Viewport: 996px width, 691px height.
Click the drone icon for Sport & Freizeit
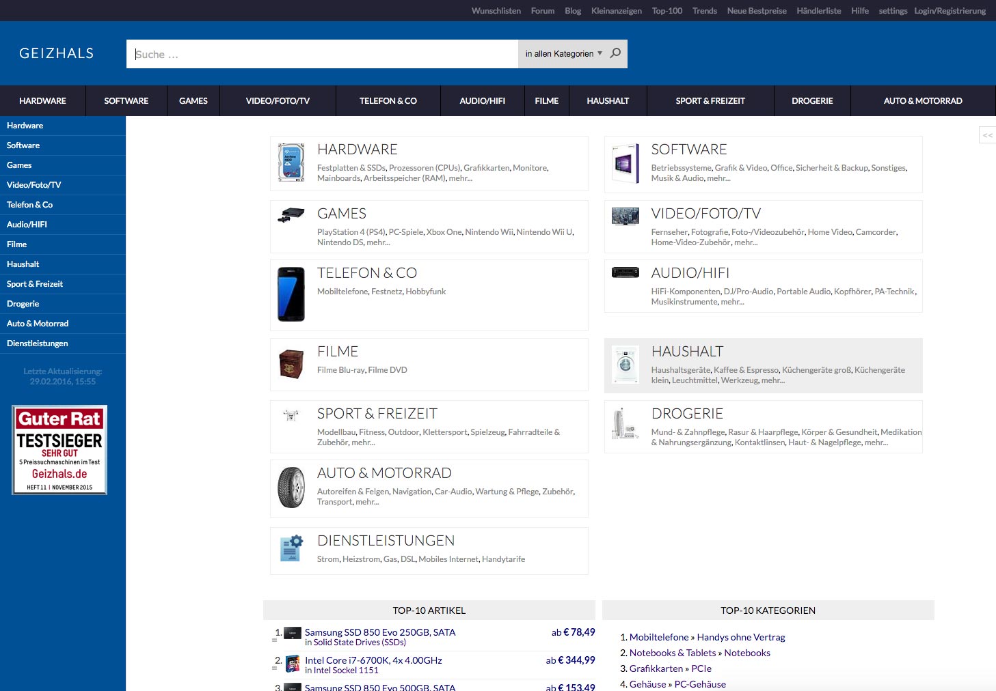(x=291, y=414)
